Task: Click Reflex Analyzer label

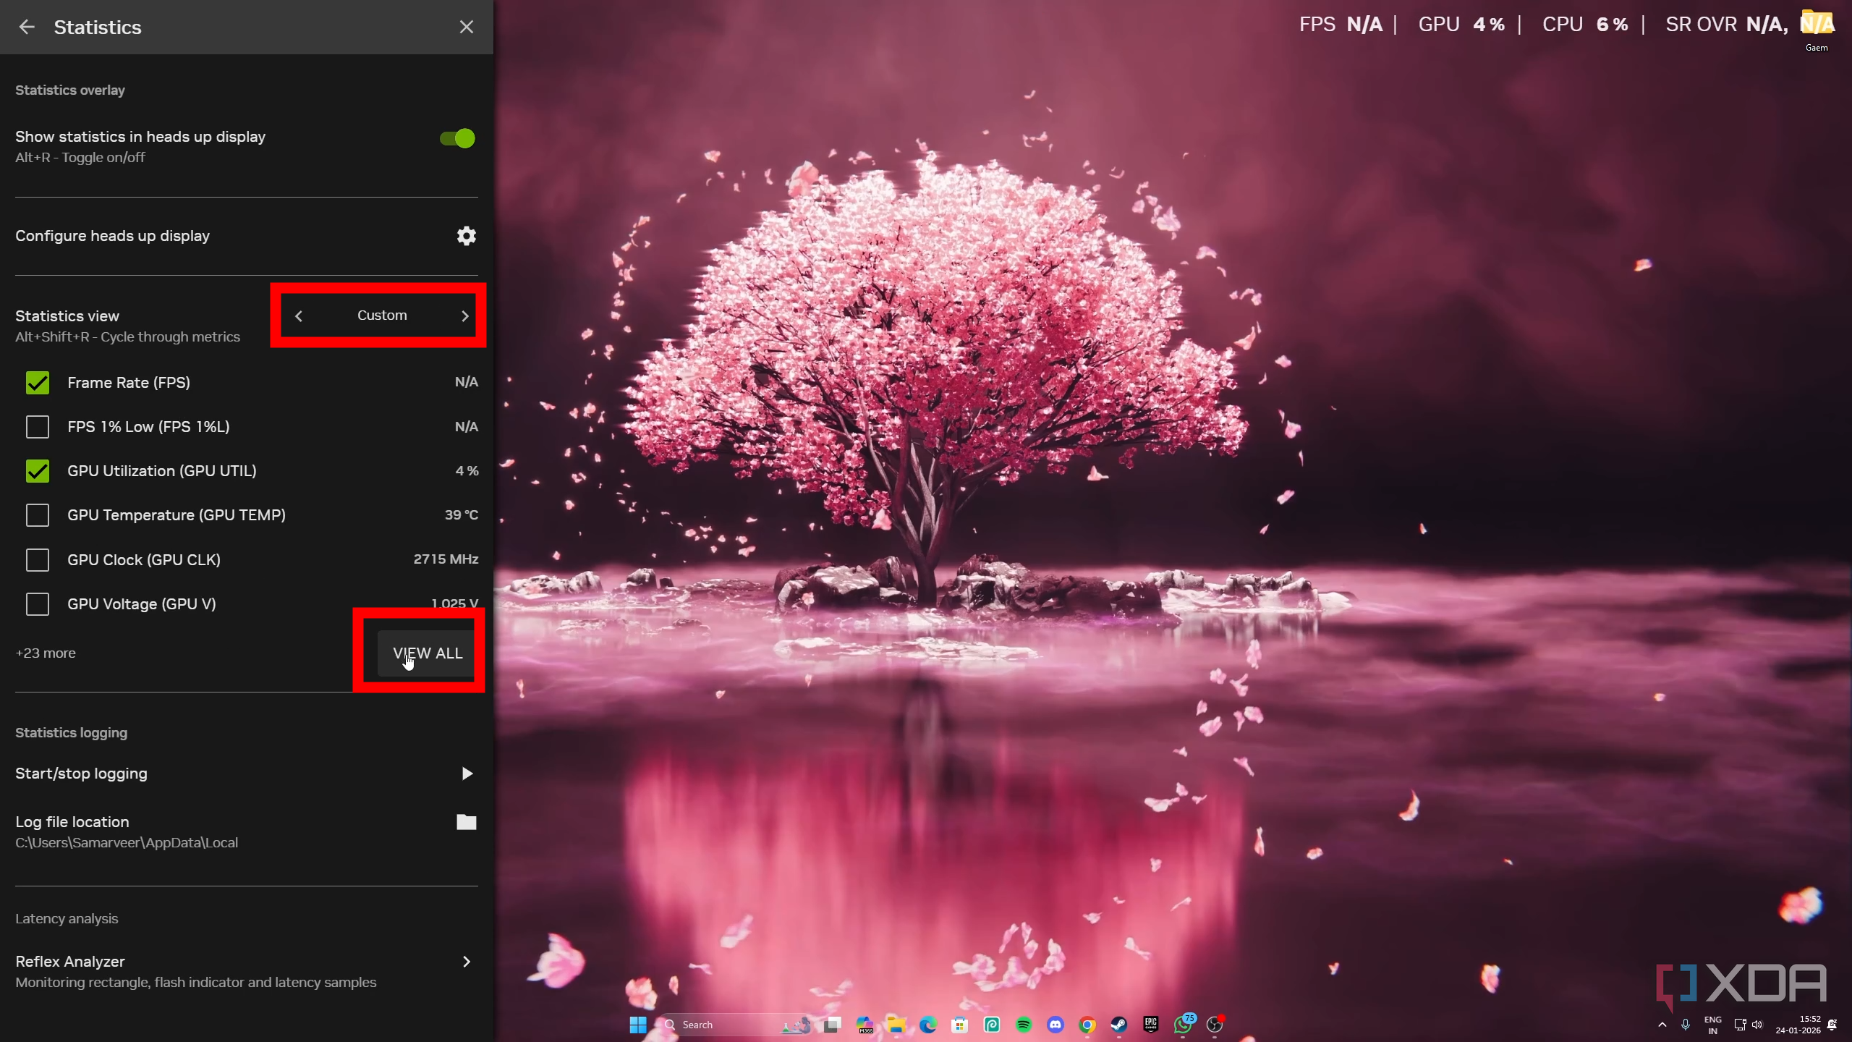Action: tap(70, 962)
